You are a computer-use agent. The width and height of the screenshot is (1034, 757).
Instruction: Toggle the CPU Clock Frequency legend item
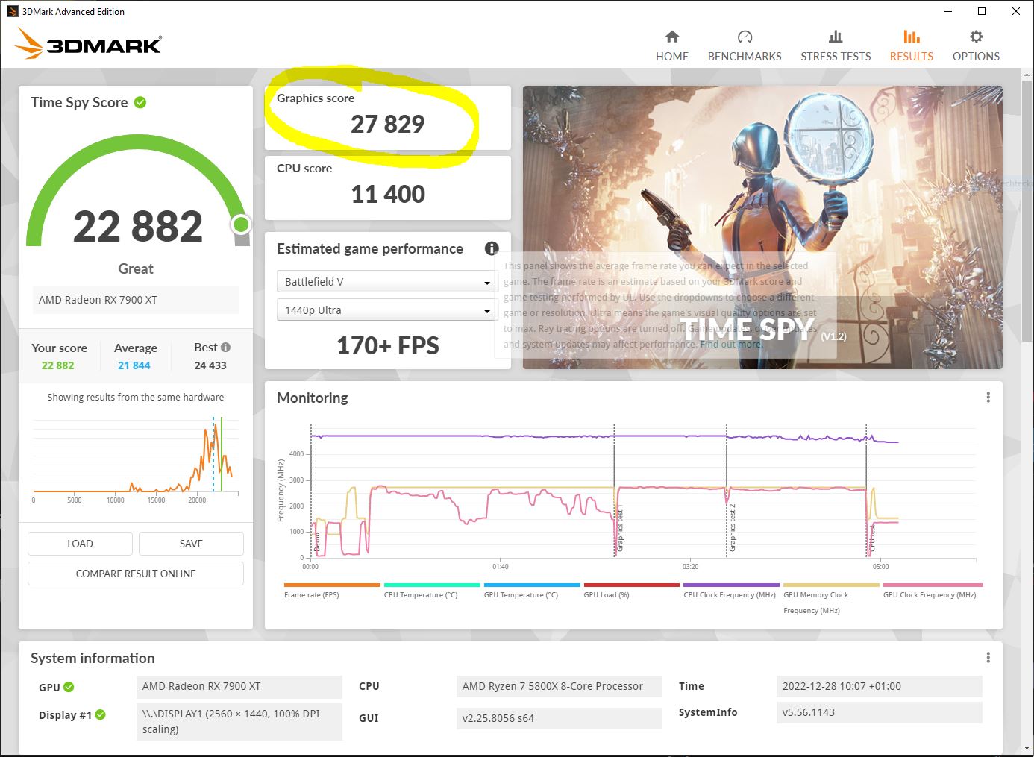point(731,591)
